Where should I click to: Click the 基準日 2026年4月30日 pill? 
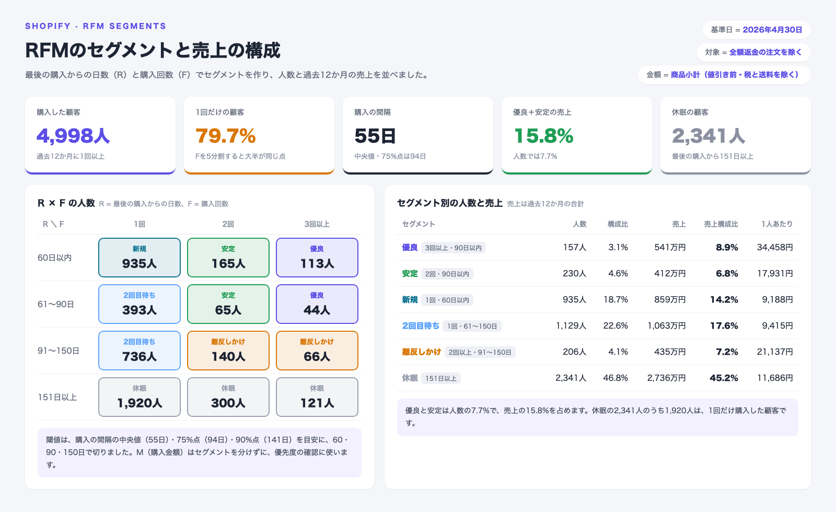757,30
